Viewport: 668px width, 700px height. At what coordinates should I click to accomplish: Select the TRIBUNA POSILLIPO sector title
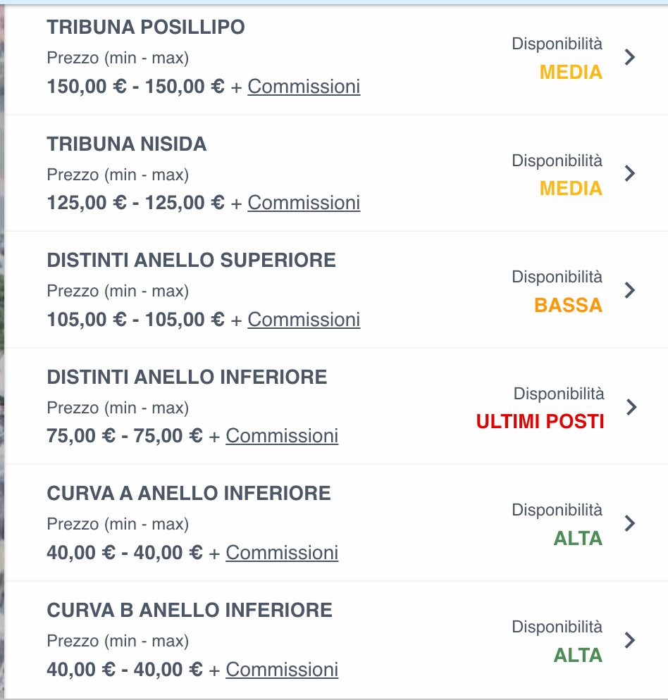(x=146, y=27)
